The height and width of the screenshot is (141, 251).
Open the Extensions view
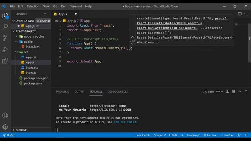5,61
